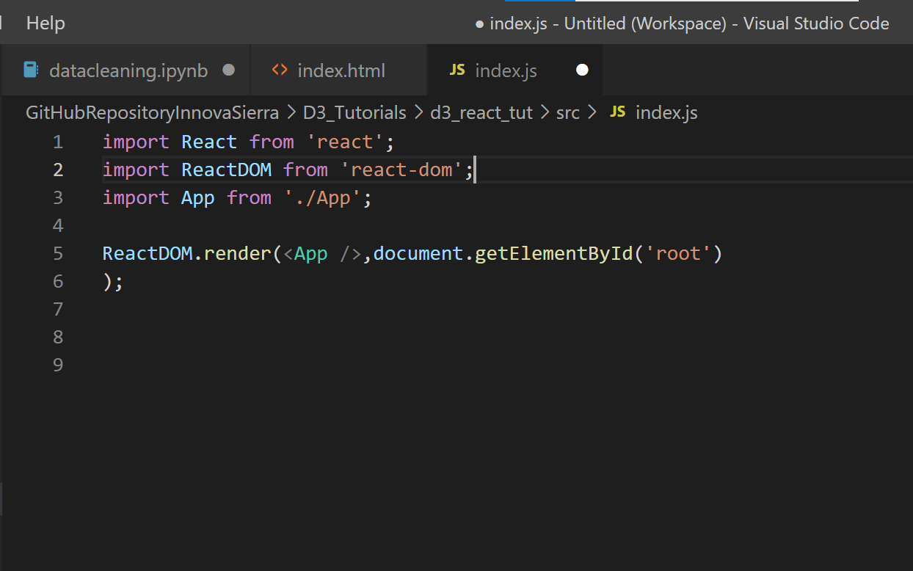This screenshot has height=571, width=913.
Task: Click line number 9 in gutter
Action: tap(58, 365)
